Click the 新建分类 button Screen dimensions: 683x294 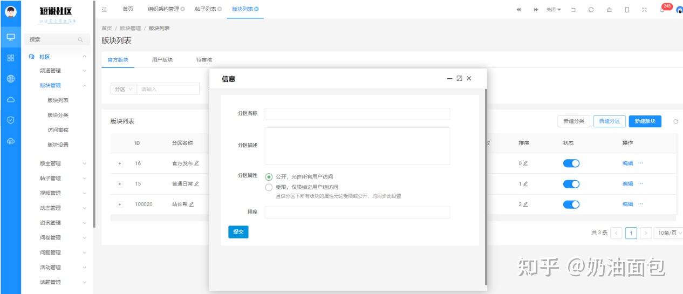pos(573,121)
